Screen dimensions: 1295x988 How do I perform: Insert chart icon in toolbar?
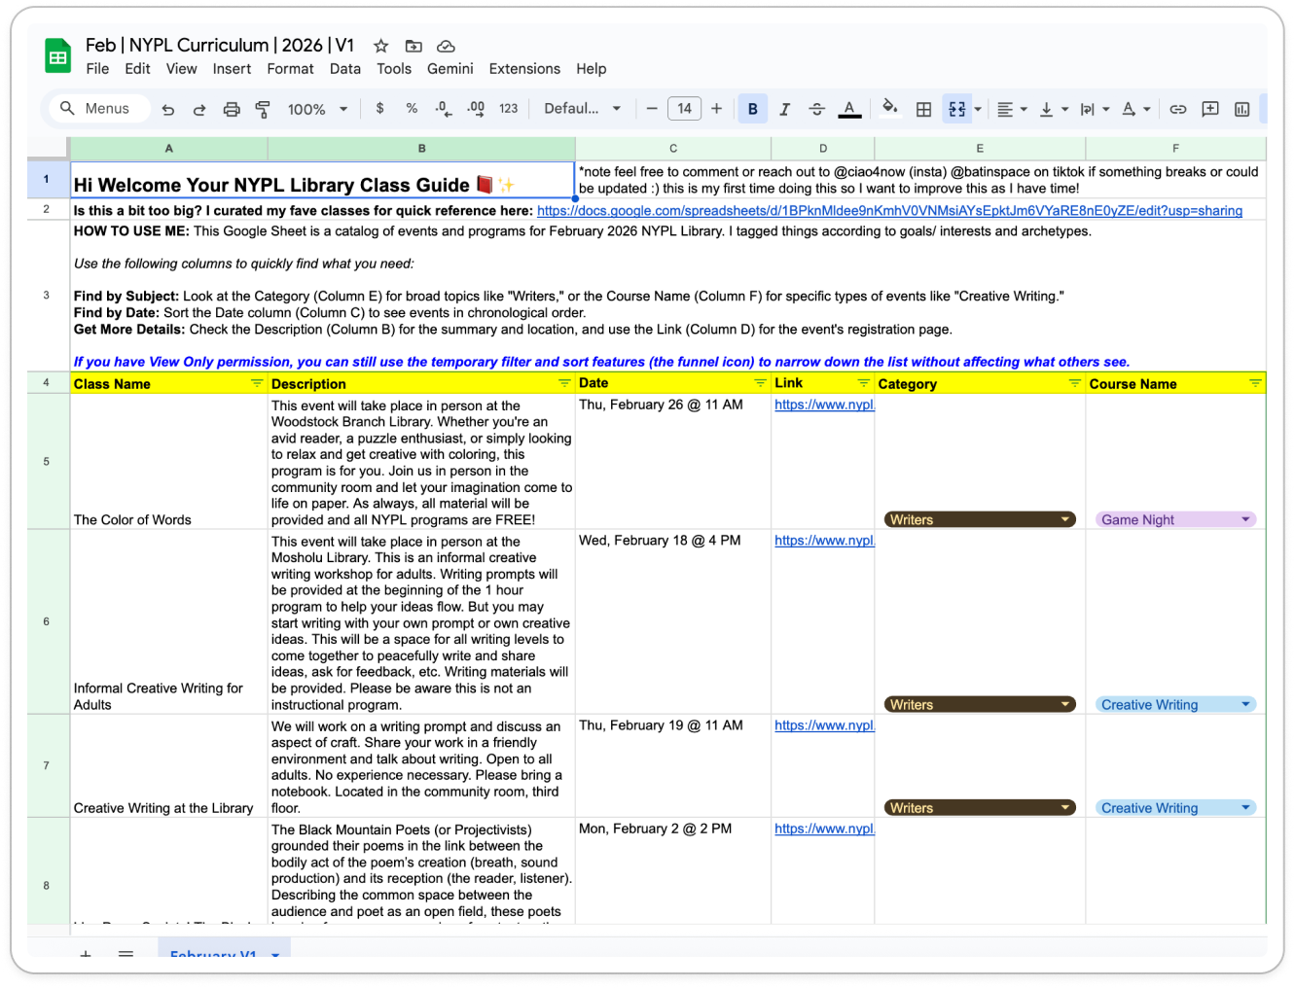click(1241, 109)
